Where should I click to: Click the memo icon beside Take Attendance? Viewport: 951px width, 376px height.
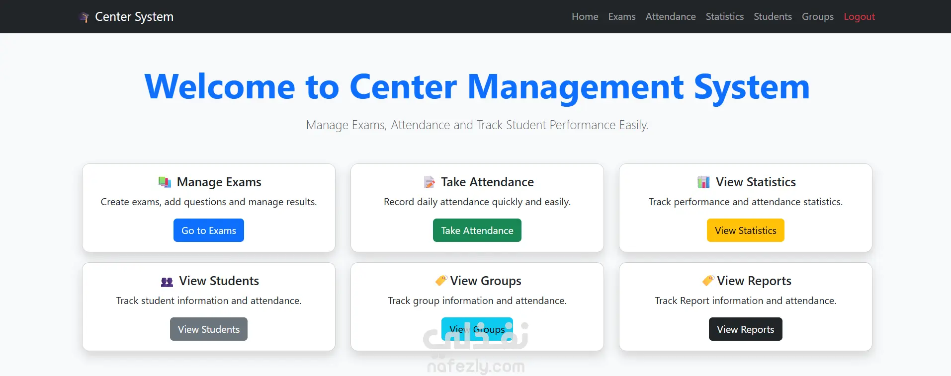pyautogui.click(x=429, y=182)
